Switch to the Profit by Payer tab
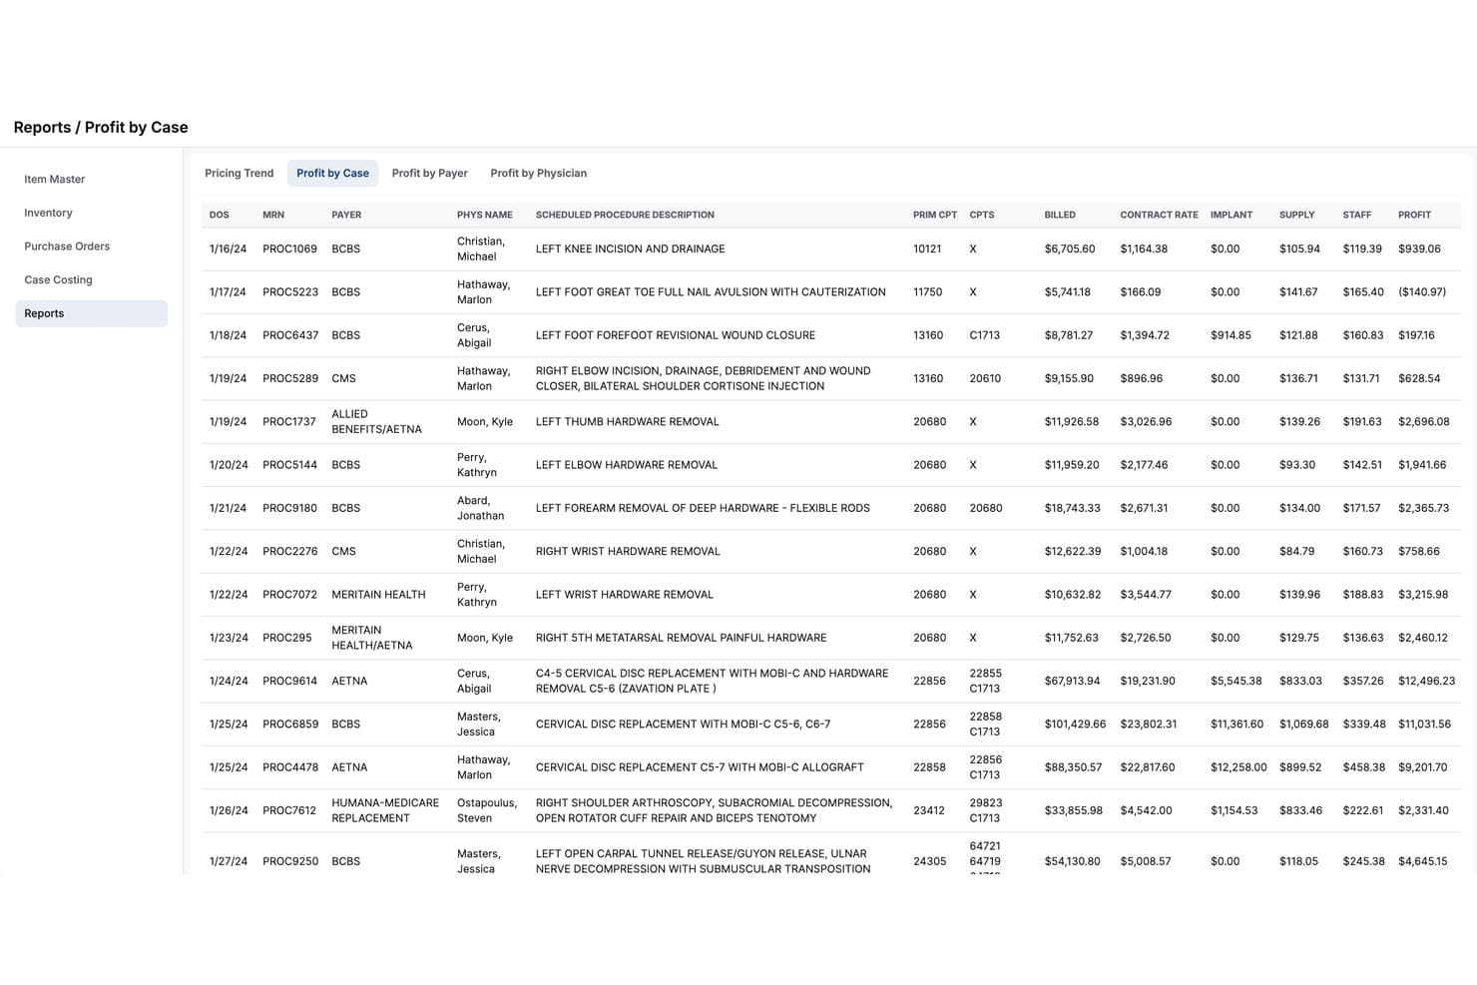1477x985 pixels. pyautogui.click(x=429, y=174)
